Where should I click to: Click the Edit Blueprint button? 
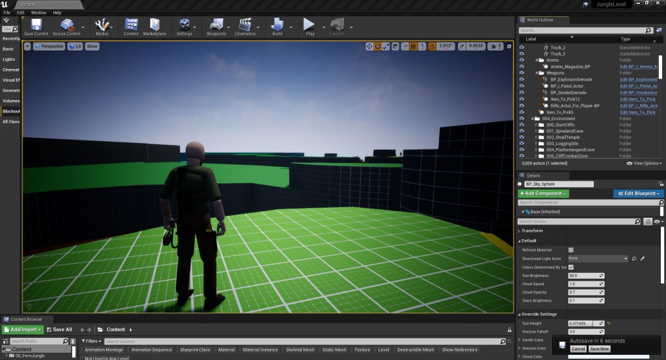(x=638, y=194)
